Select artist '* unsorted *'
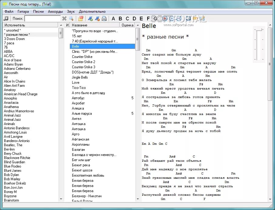Screen dimensions: 275x210 [12, 30]
